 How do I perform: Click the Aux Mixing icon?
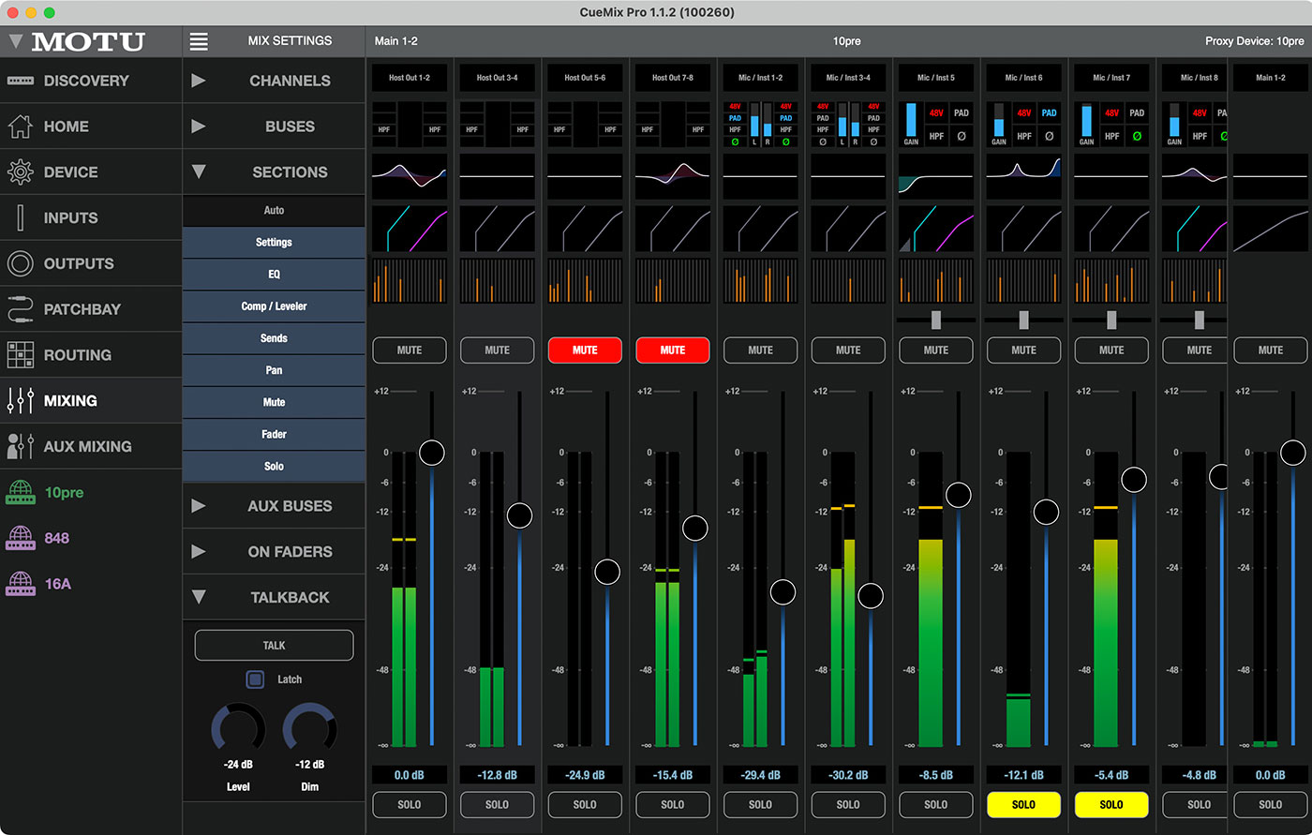[x=21, y=447]
